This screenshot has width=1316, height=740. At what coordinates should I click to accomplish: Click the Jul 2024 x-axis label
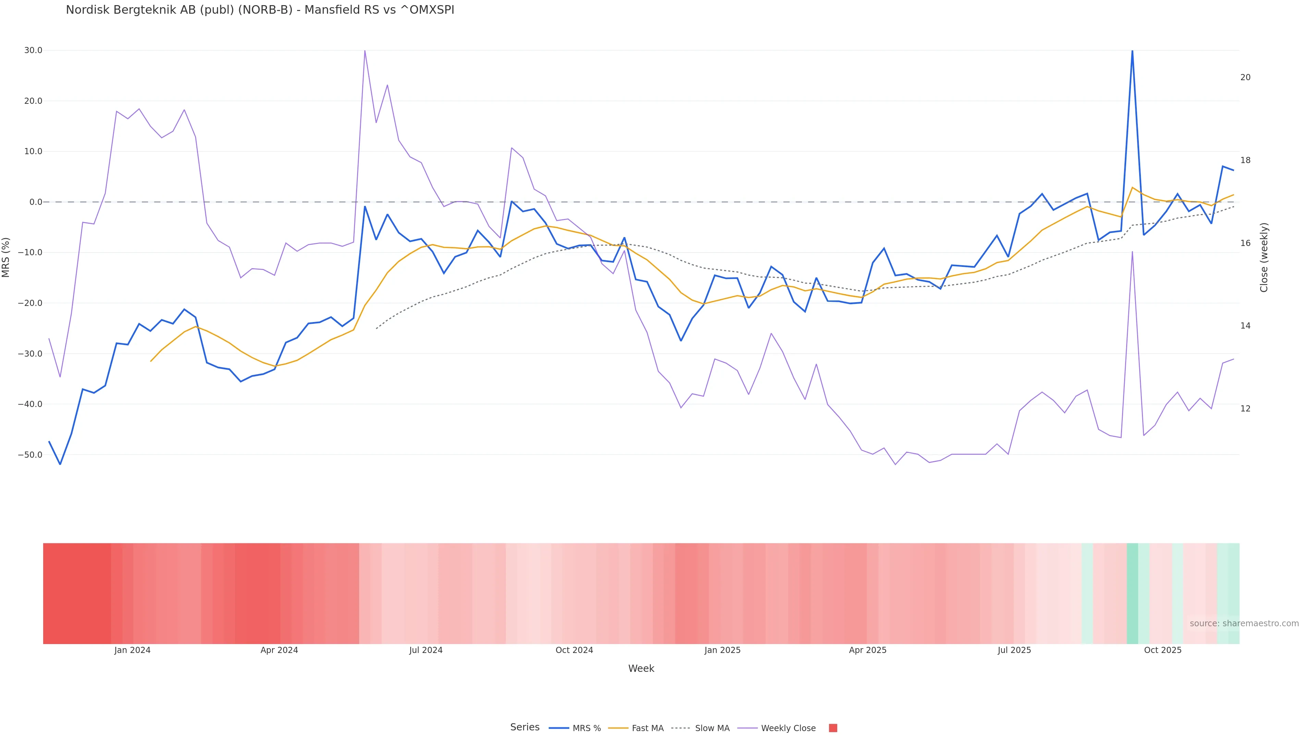426,650
